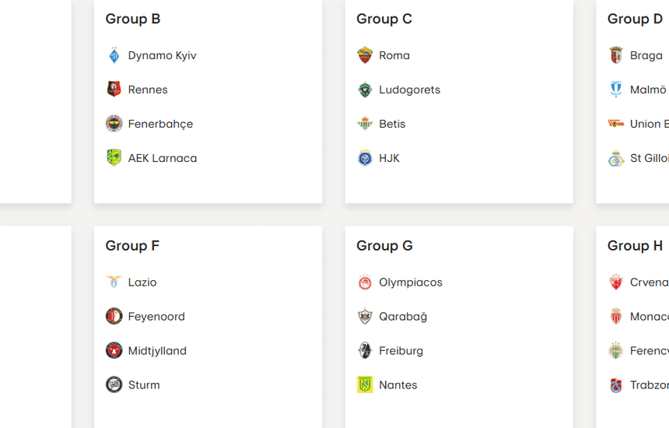Click the Olympiacos club crest
669x428 pixels.
click(x=365, y=282)
